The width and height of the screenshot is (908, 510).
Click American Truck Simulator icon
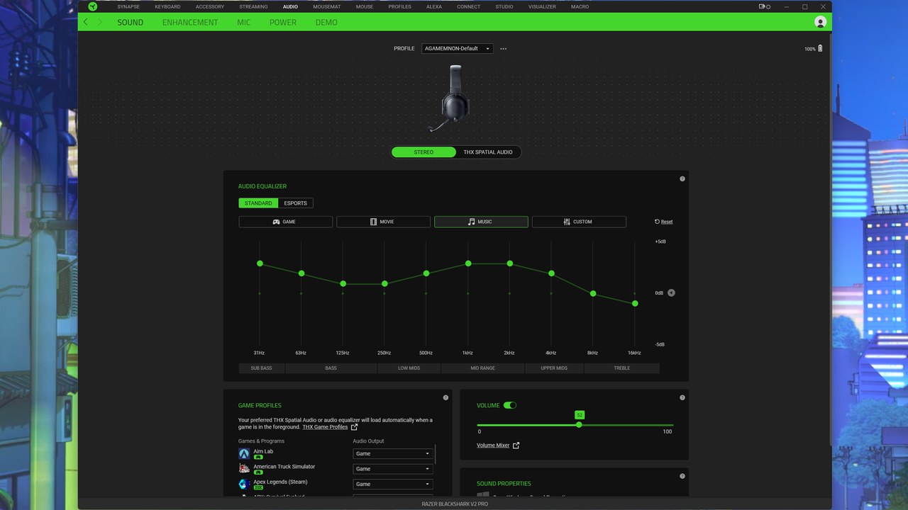click(244, 469)
